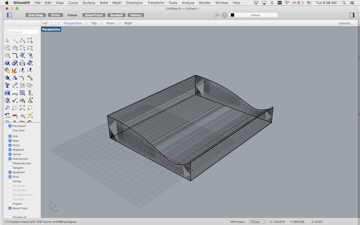Click the Check objects checkmark icon
The width and height of the screenshot is (360, 225).
[15, 100]
